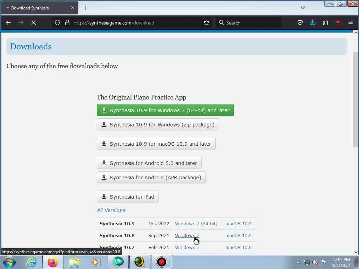
Task: Open the Windows Start menu
Action: point(9,262)
